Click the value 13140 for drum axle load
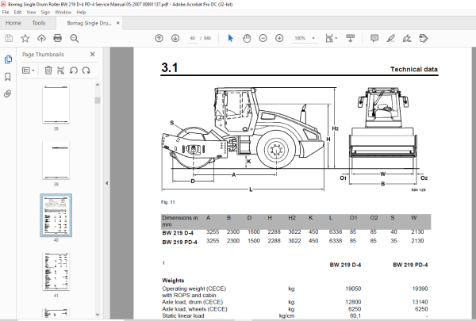Screen dimensions: 476x321 coord(420,302)
